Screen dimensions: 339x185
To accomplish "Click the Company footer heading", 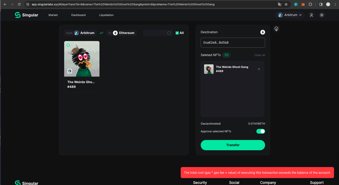I will (268, 183).
